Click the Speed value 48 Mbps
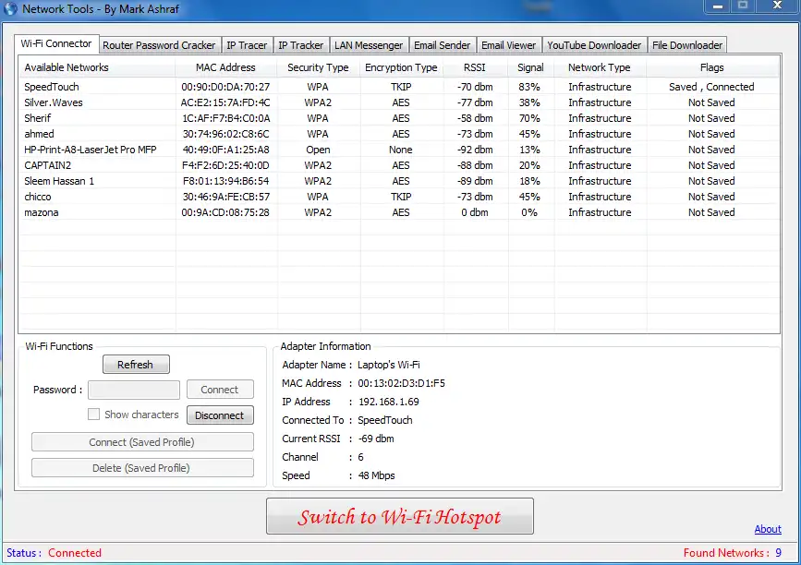The height and width of the screenshot is (565, 801). (377, 475)
